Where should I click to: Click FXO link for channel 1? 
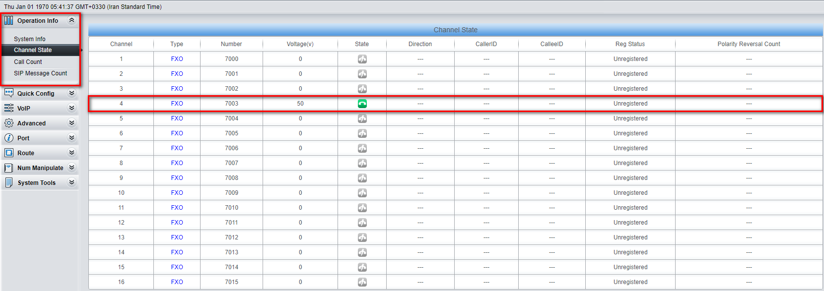pyautogui.click(x=177, y=59)
